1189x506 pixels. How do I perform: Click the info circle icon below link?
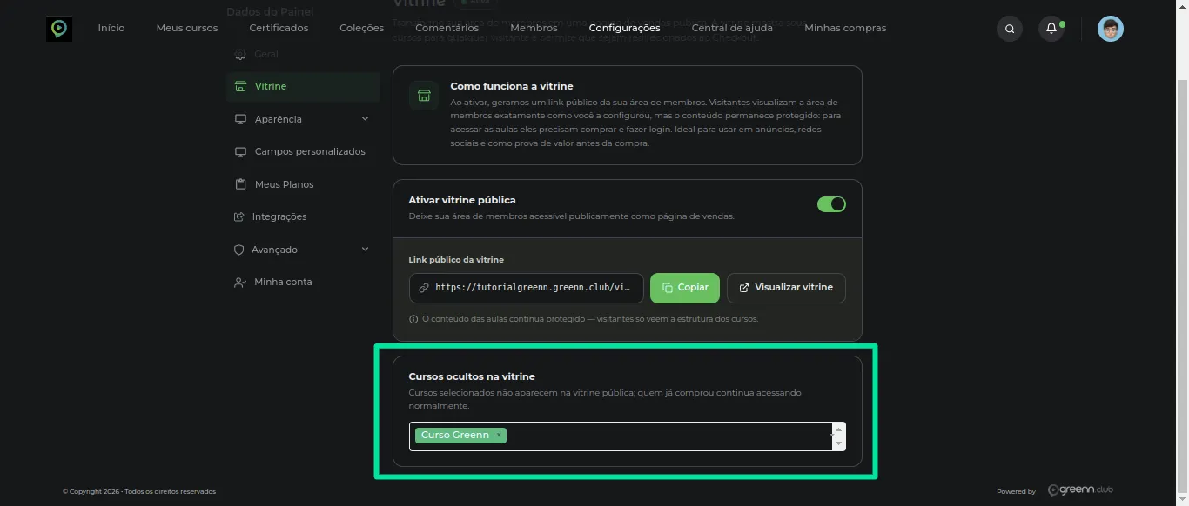point(413,319)
